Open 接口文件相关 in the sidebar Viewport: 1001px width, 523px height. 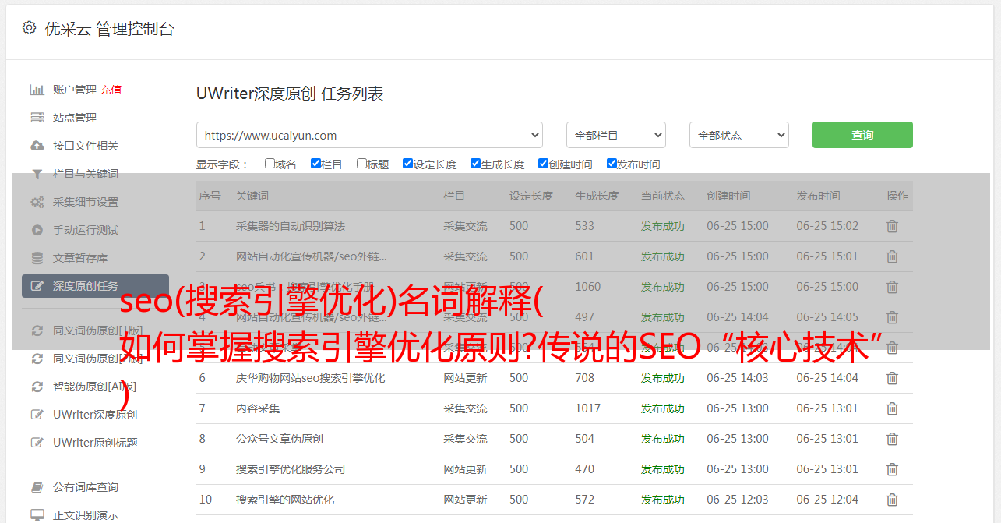(86, 146)
